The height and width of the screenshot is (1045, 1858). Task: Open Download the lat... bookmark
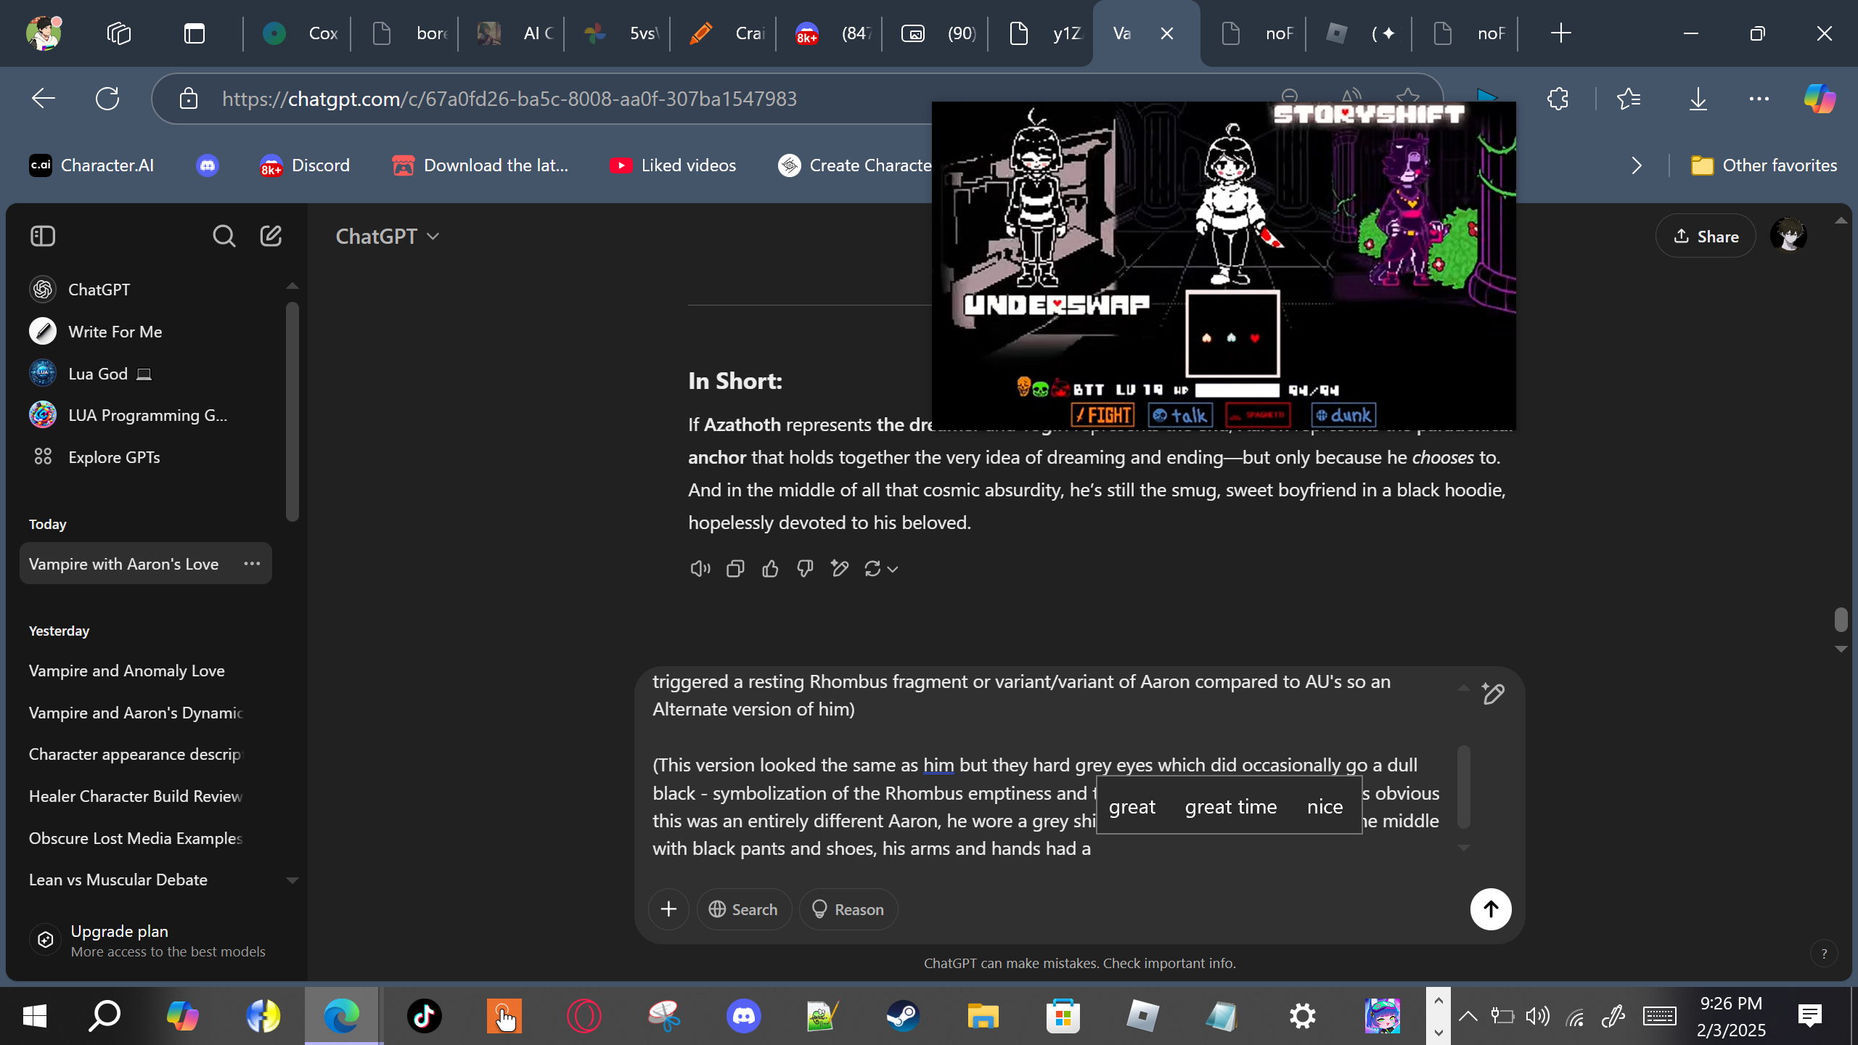480,165
